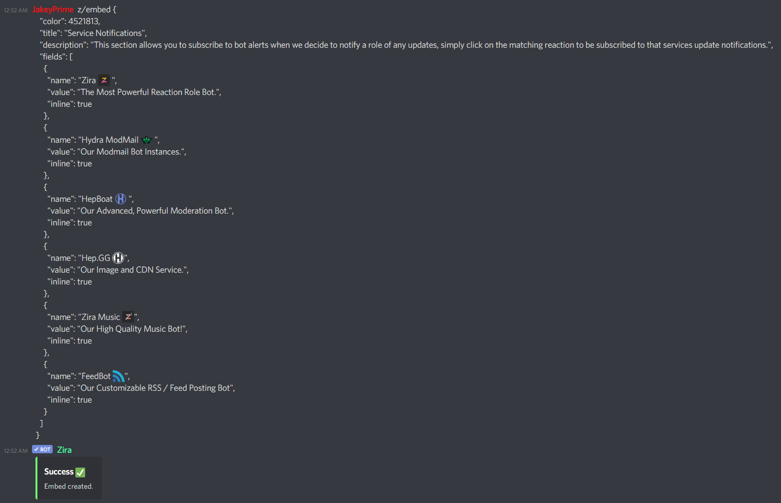Click the 12:52 AM timestamp beside Zira

(16, 451)
